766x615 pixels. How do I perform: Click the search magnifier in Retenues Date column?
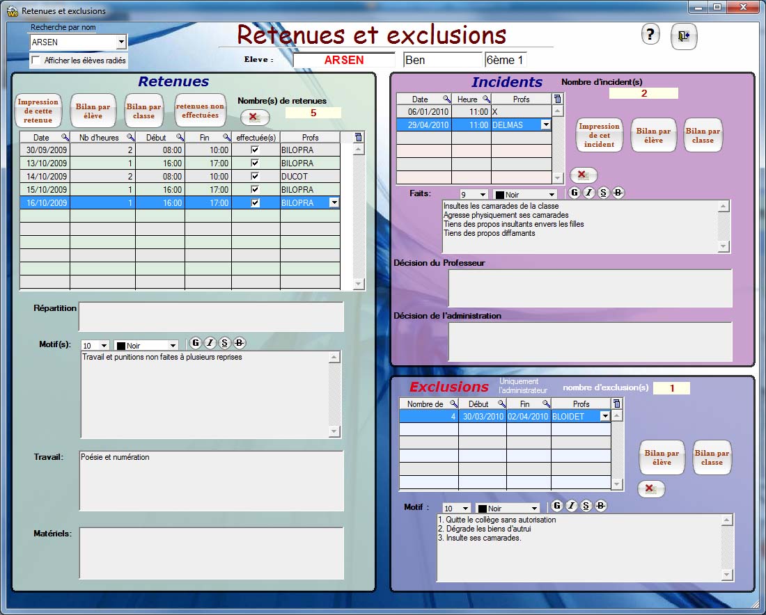point(65,138)
